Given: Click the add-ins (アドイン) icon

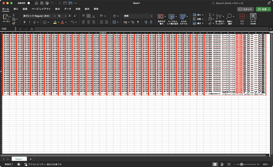Looking at the screenshot, I should point(242,19).
